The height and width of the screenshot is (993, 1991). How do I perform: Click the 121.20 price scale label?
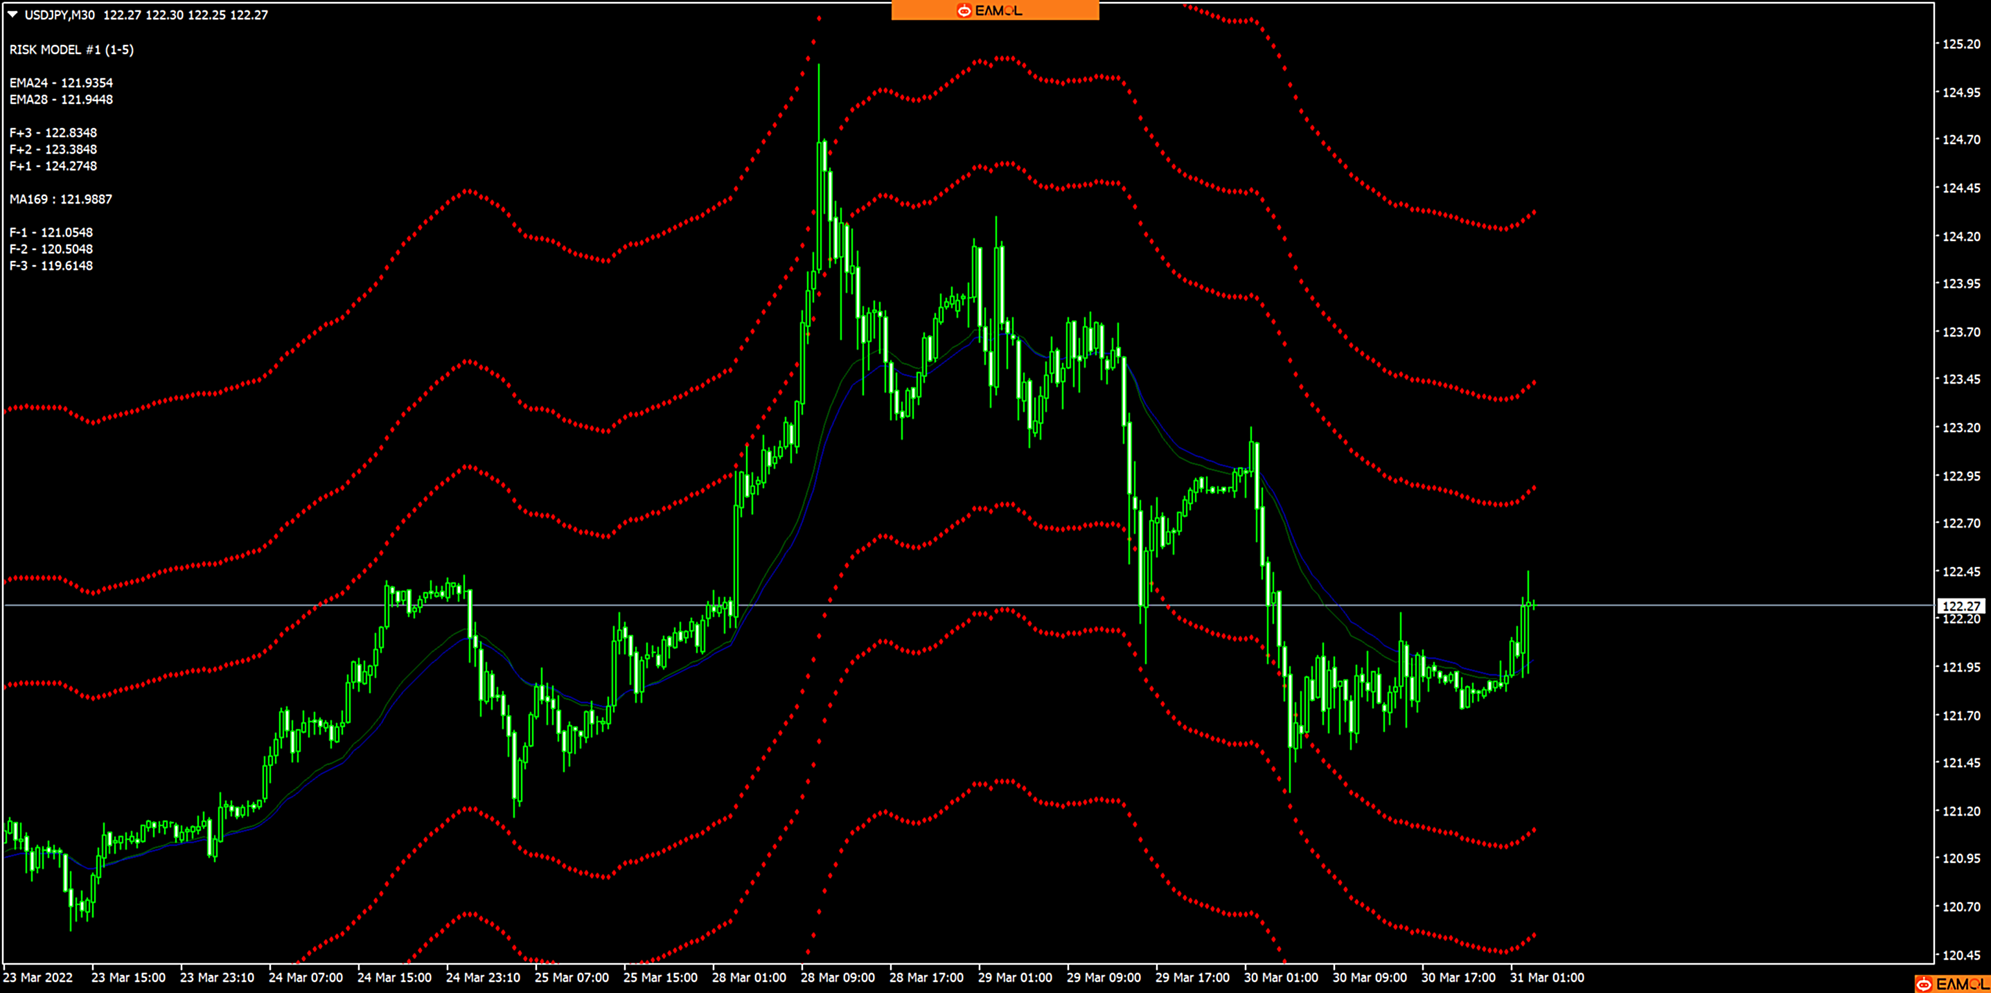pyautogui.click(x=1962, y=812)
